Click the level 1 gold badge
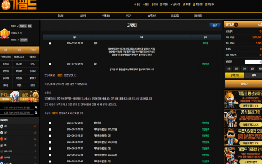262x164 pixels. (x=5, y=33)
